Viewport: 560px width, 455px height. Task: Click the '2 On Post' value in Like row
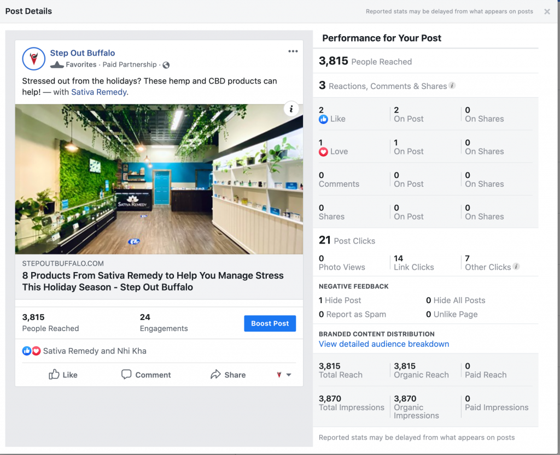point(409,115)
